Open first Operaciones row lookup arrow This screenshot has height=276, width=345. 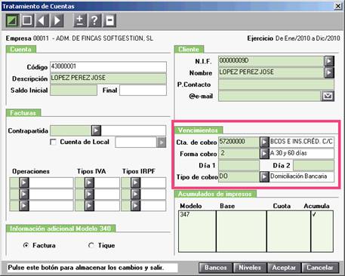click(x=24, y=182)
